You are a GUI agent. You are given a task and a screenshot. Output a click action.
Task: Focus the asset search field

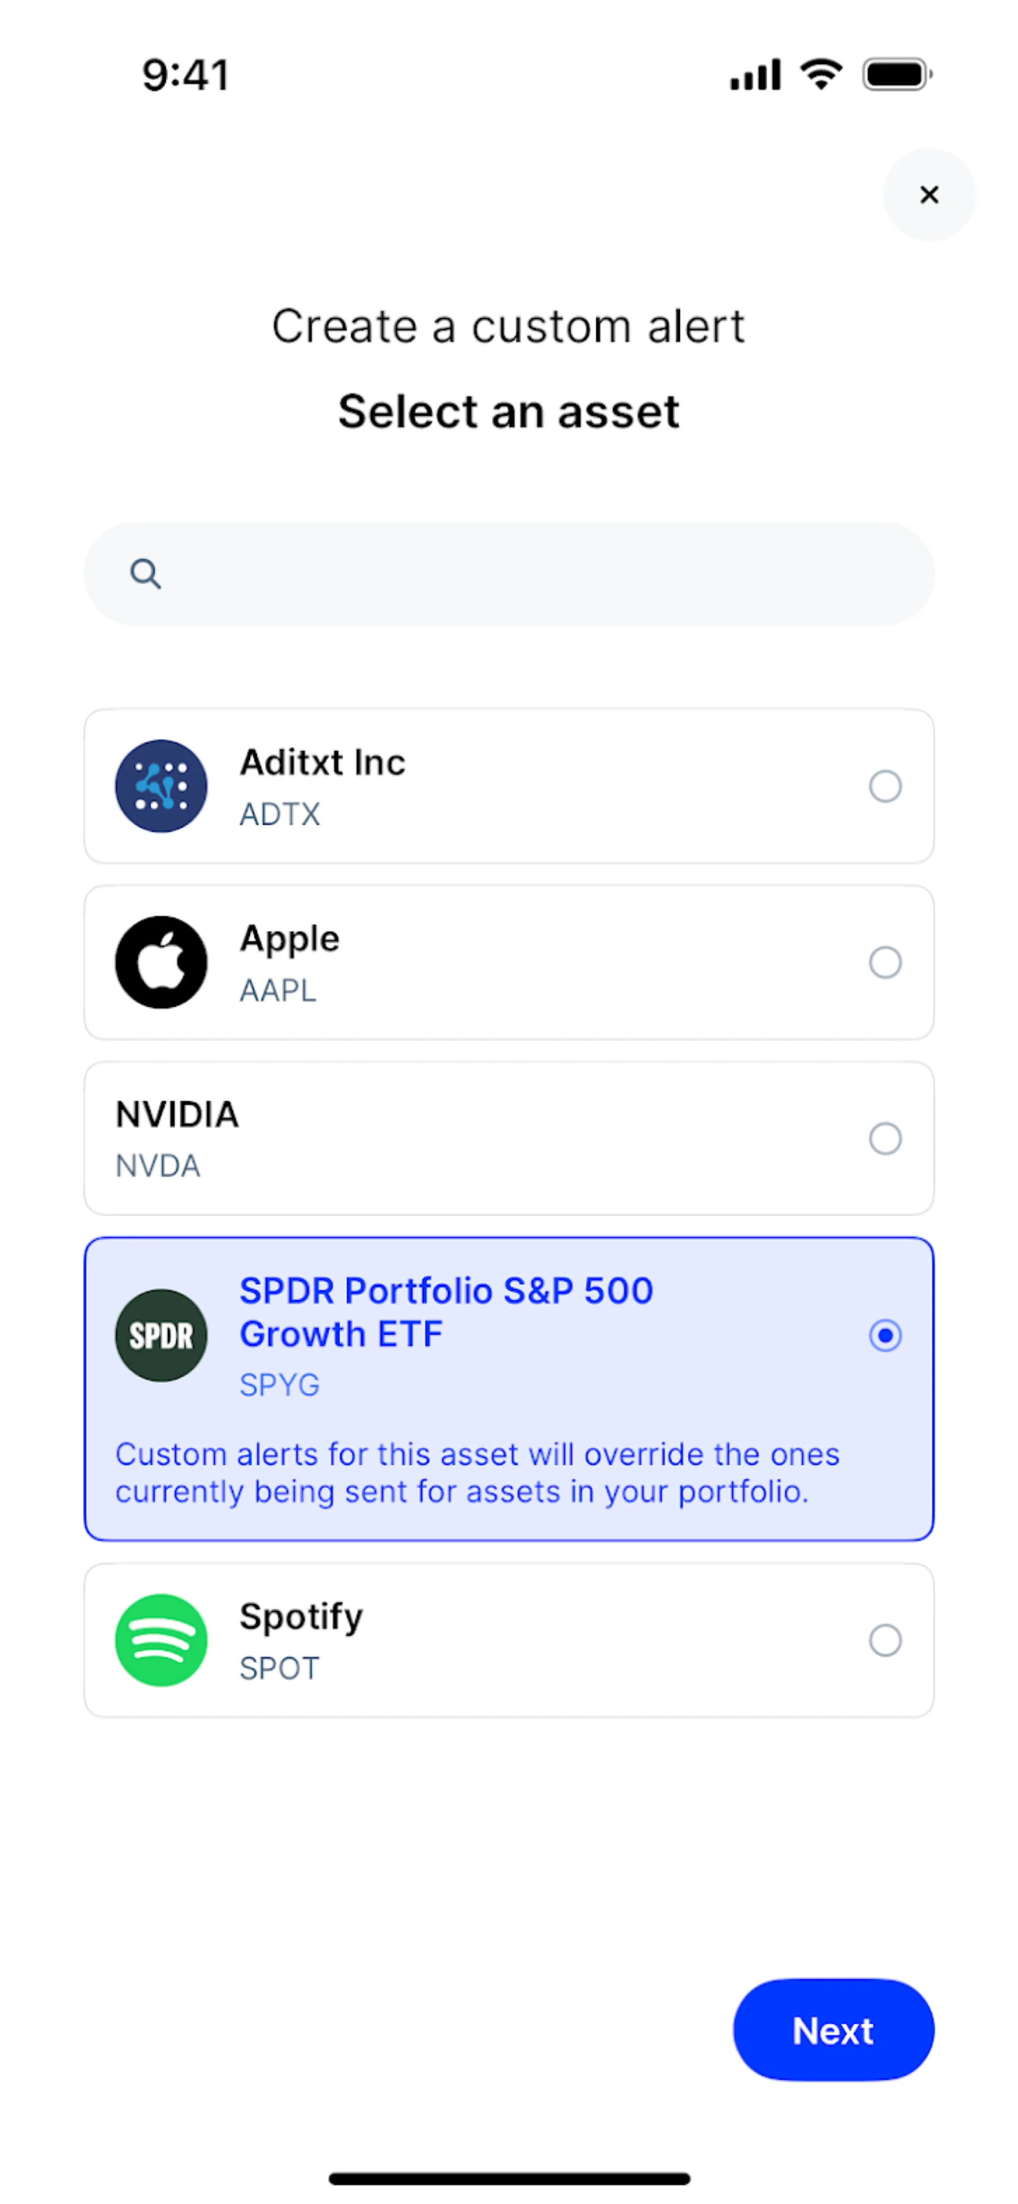point(530,573)
